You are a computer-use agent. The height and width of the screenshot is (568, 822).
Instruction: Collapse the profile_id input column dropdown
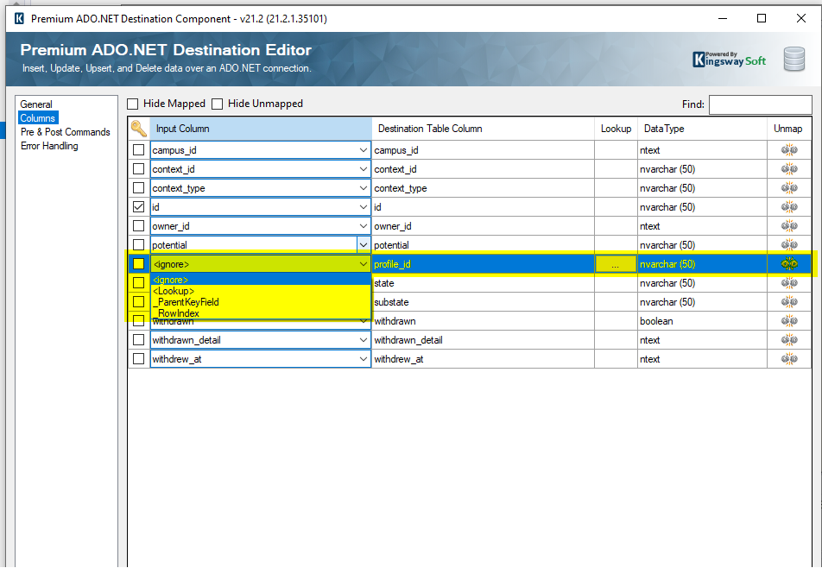[364, 263]
